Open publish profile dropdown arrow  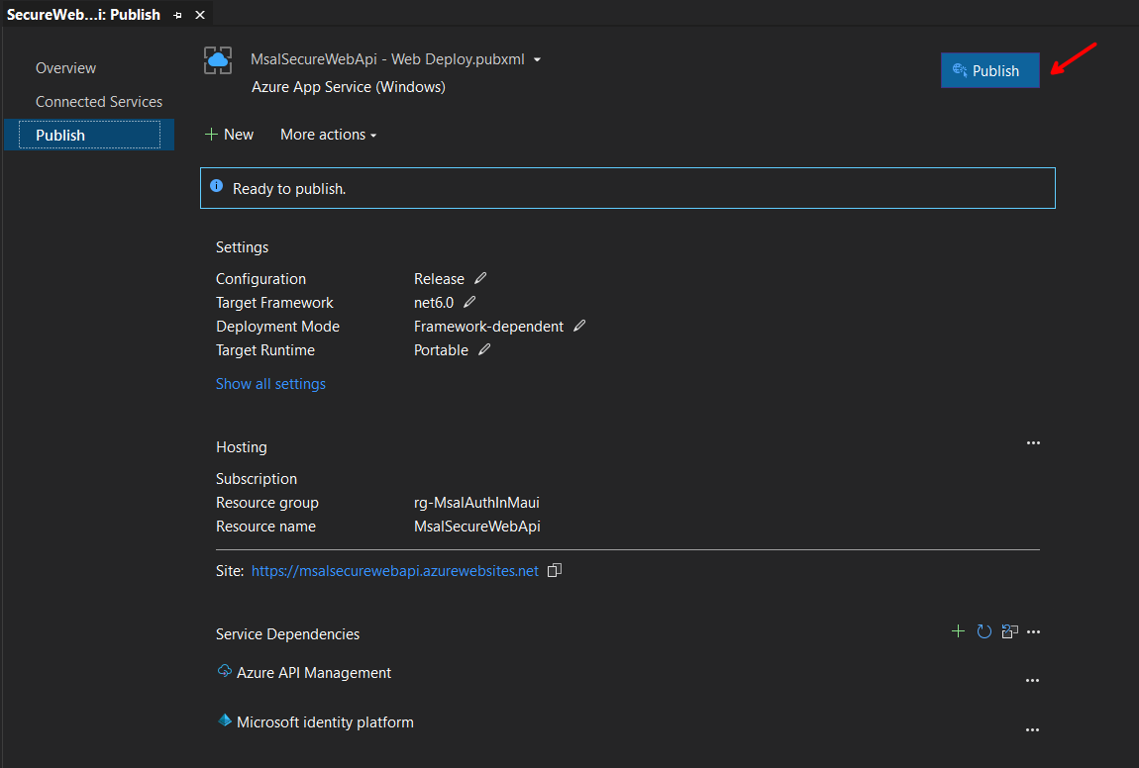[537, 59]
